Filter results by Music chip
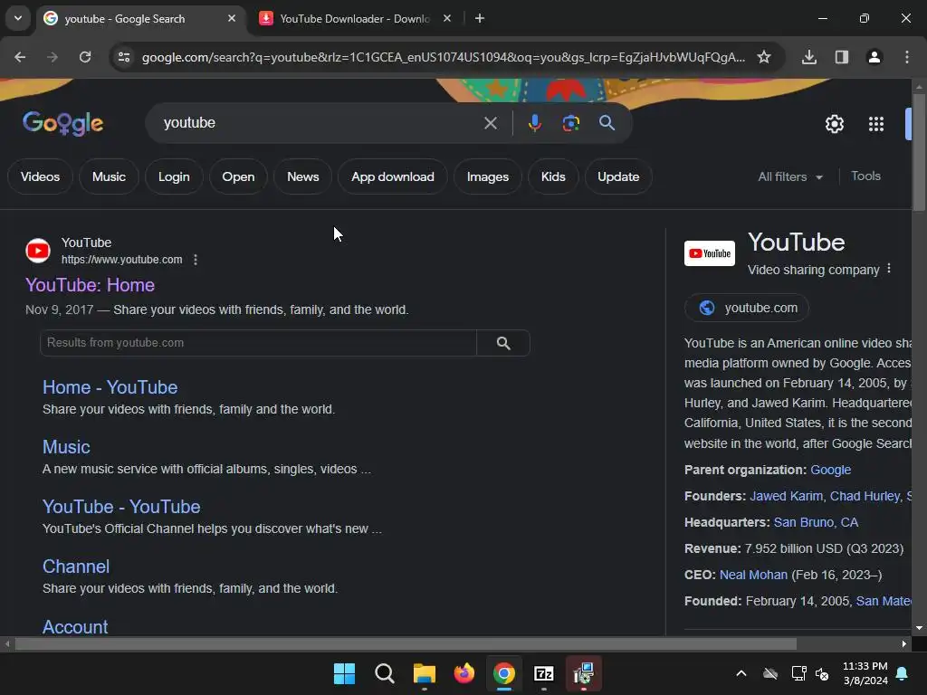 pos(109,176)
